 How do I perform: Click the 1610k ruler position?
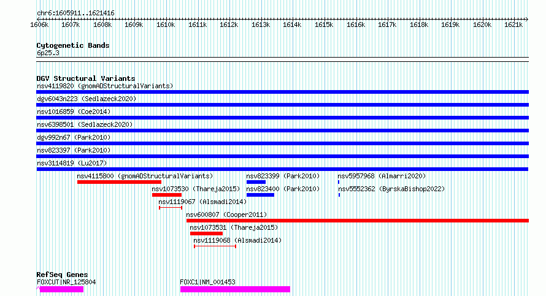coord(166,25)
